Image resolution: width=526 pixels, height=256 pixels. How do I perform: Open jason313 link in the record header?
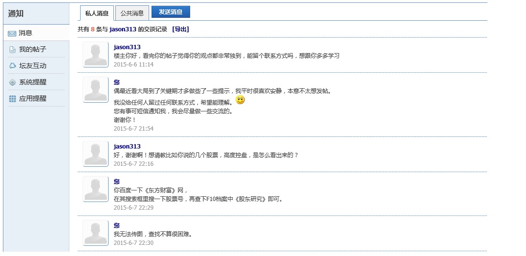[123, 29]
